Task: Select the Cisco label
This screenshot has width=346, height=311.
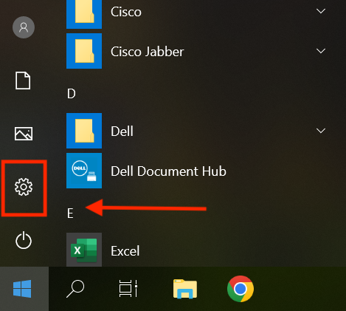Action: pyautogui.click(x=126, y=12)
